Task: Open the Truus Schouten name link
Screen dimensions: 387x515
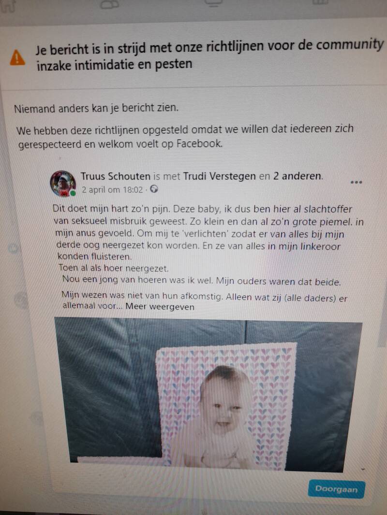Action: click(x=116, y=176)
